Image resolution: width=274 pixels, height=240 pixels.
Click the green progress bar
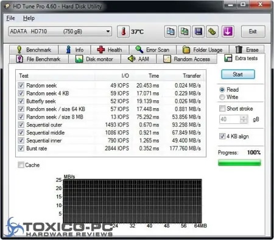[239, 163]
